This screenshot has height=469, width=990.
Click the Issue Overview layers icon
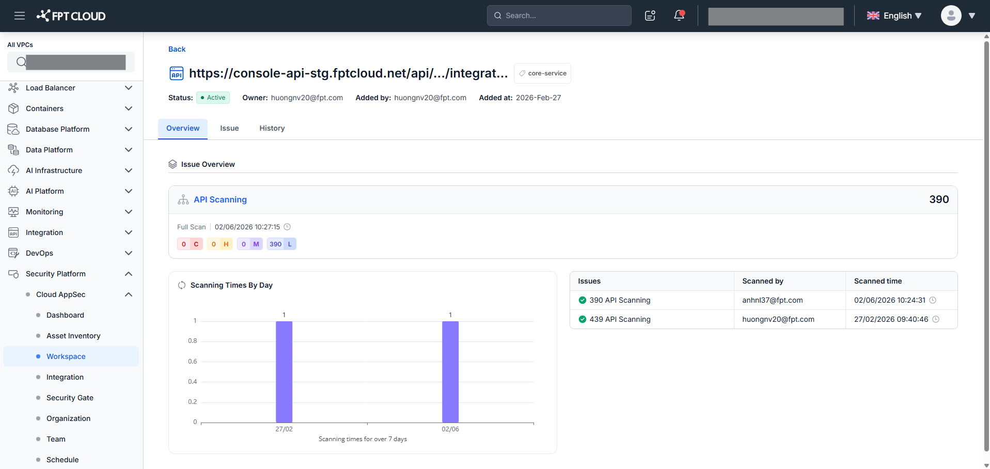[x=173, y=164]
